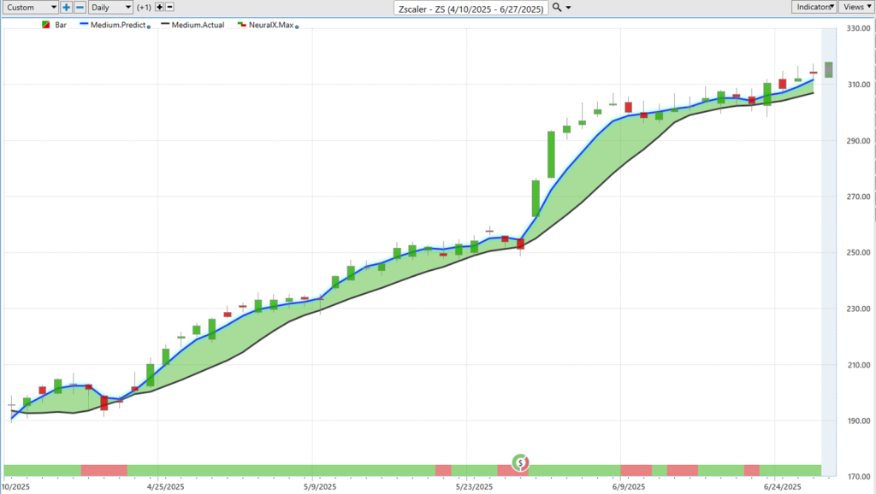Click the 250.00 price axis label
876x494 pixels.
coord(858,252)
